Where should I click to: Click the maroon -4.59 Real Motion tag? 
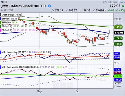point(118,73)
